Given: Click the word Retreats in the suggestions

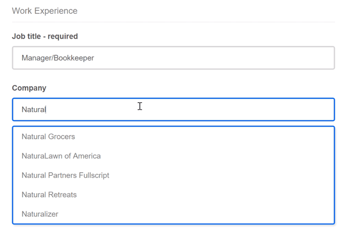Looking at the screenshot, I should tap(62, 195).
